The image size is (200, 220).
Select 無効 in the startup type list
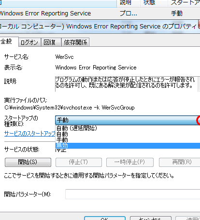(128, 146)
